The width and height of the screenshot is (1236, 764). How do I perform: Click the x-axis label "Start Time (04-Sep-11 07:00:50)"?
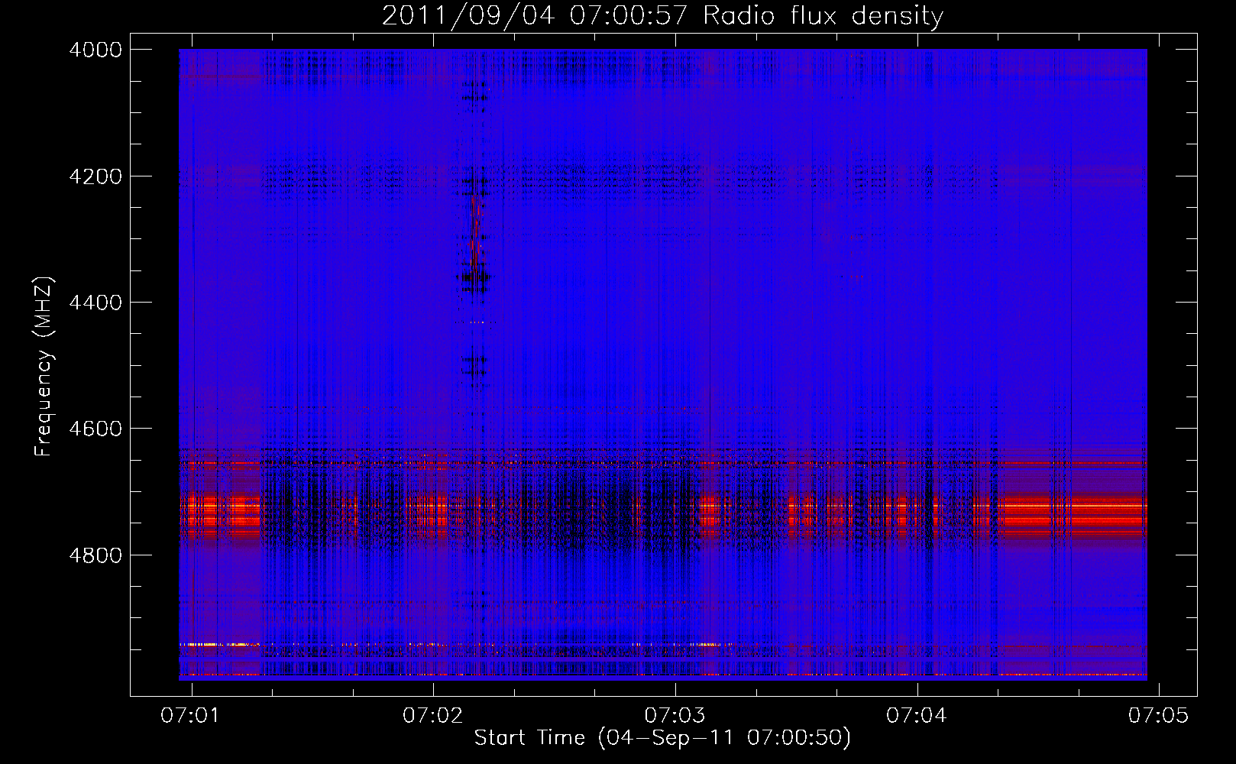662,738
